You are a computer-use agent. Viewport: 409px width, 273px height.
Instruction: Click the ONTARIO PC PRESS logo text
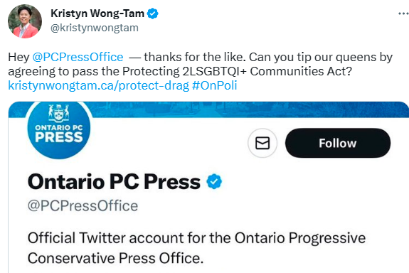[59, 134]
